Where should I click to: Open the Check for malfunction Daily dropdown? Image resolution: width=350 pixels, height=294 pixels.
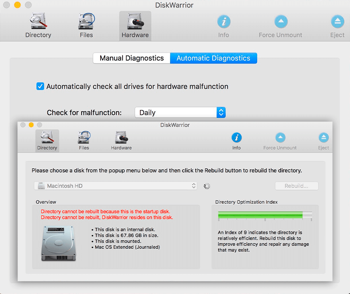180,112
